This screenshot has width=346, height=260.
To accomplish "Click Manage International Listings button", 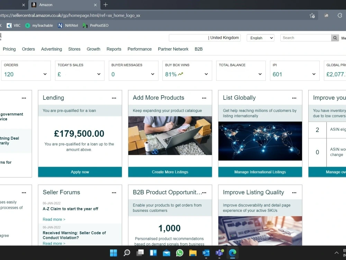I will (260, 172).
